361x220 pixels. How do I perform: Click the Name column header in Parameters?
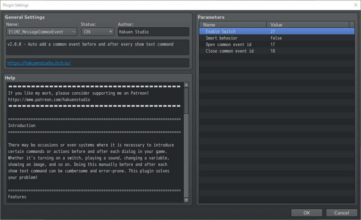click(x=233, y=25)
